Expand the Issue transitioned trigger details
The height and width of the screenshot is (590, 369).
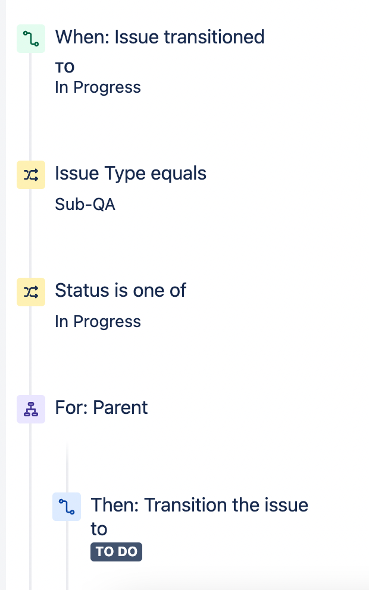pos(160,37)
